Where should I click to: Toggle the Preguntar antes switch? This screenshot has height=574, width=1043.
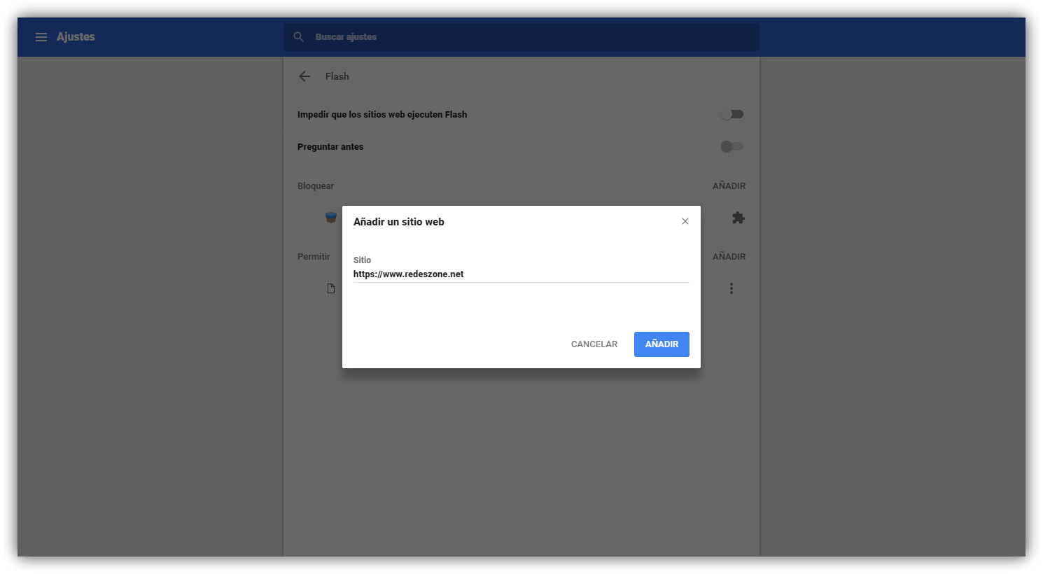point(732,146)
